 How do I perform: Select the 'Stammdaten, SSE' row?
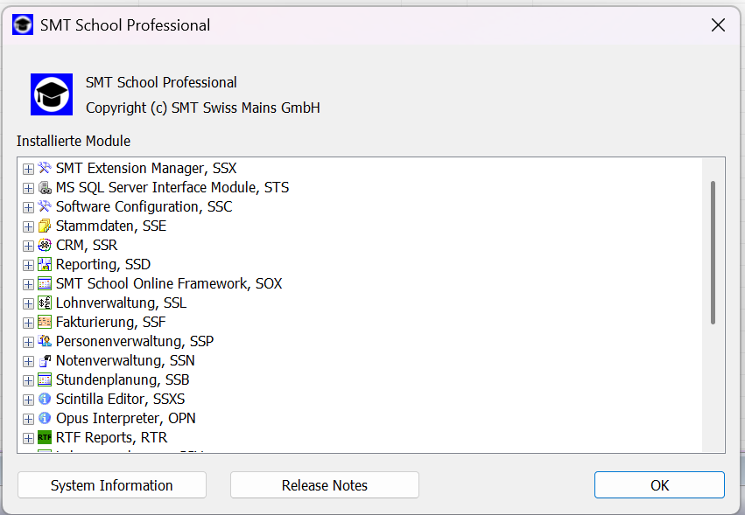tap(111, 226)
